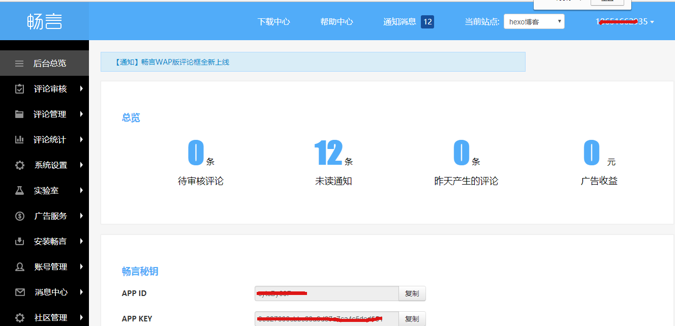Image resolution: width=675 pixels, height=326 pixels.
Task: Expand the 账号管理 submenu arrow
Action: click(81, 267)
